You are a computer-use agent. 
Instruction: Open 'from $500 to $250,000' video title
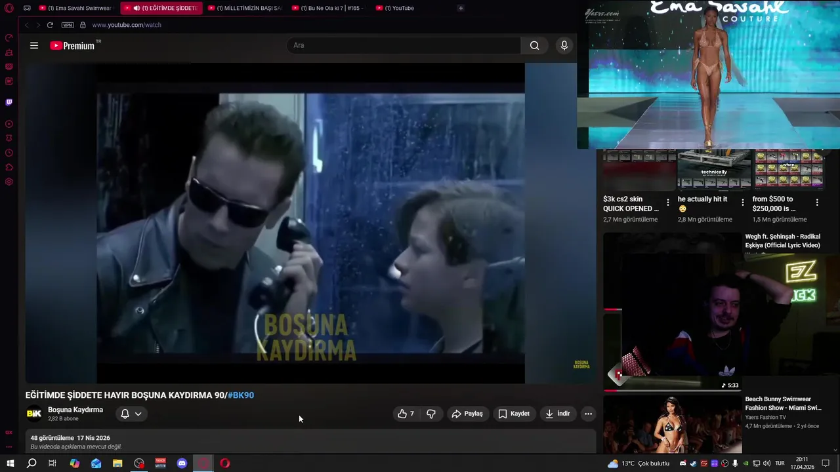pyautogui.click(x=774, y=204)
